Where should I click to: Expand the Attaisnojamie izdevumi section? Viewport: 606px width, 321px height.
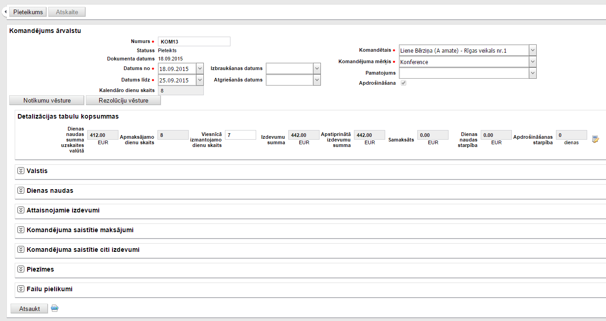pyautogui.click(x=20, y=210)
